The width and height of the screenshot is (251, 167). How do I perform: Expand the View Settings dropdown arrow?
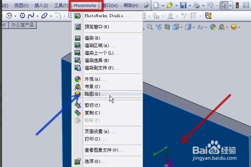[x=239, y=27]
